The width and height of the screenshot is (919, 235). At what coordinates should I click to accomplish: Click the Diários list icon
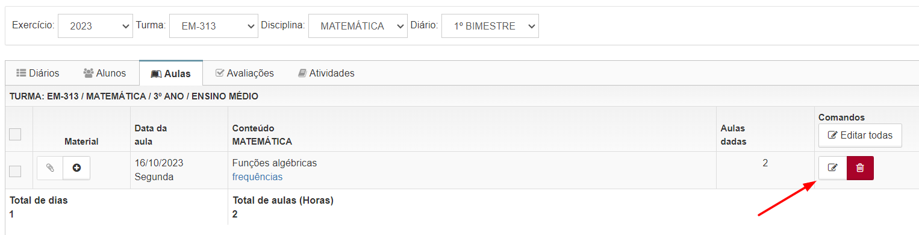click(20, 73)
